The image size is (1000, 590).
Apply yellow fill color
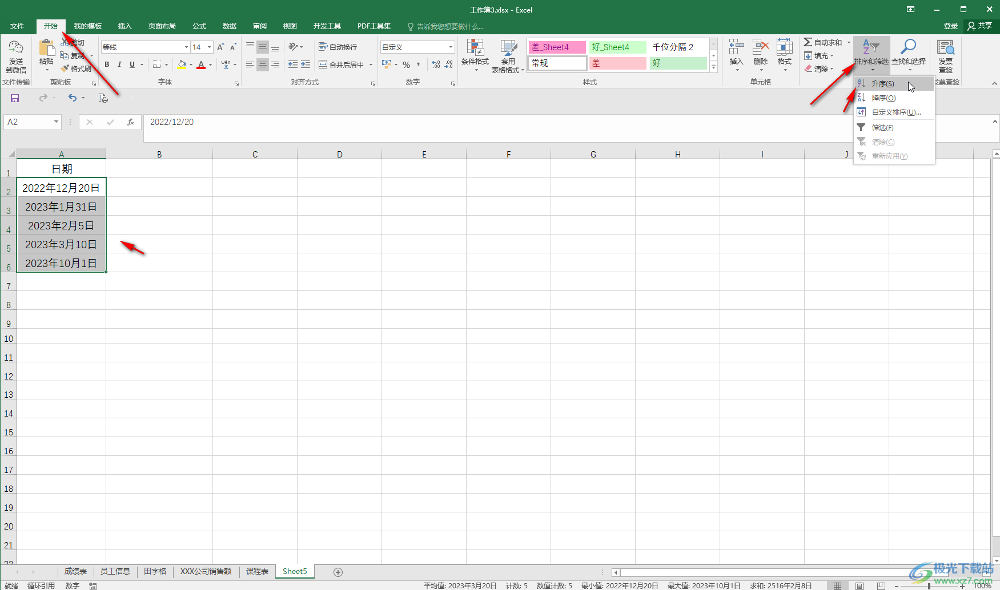click(182, 64)
